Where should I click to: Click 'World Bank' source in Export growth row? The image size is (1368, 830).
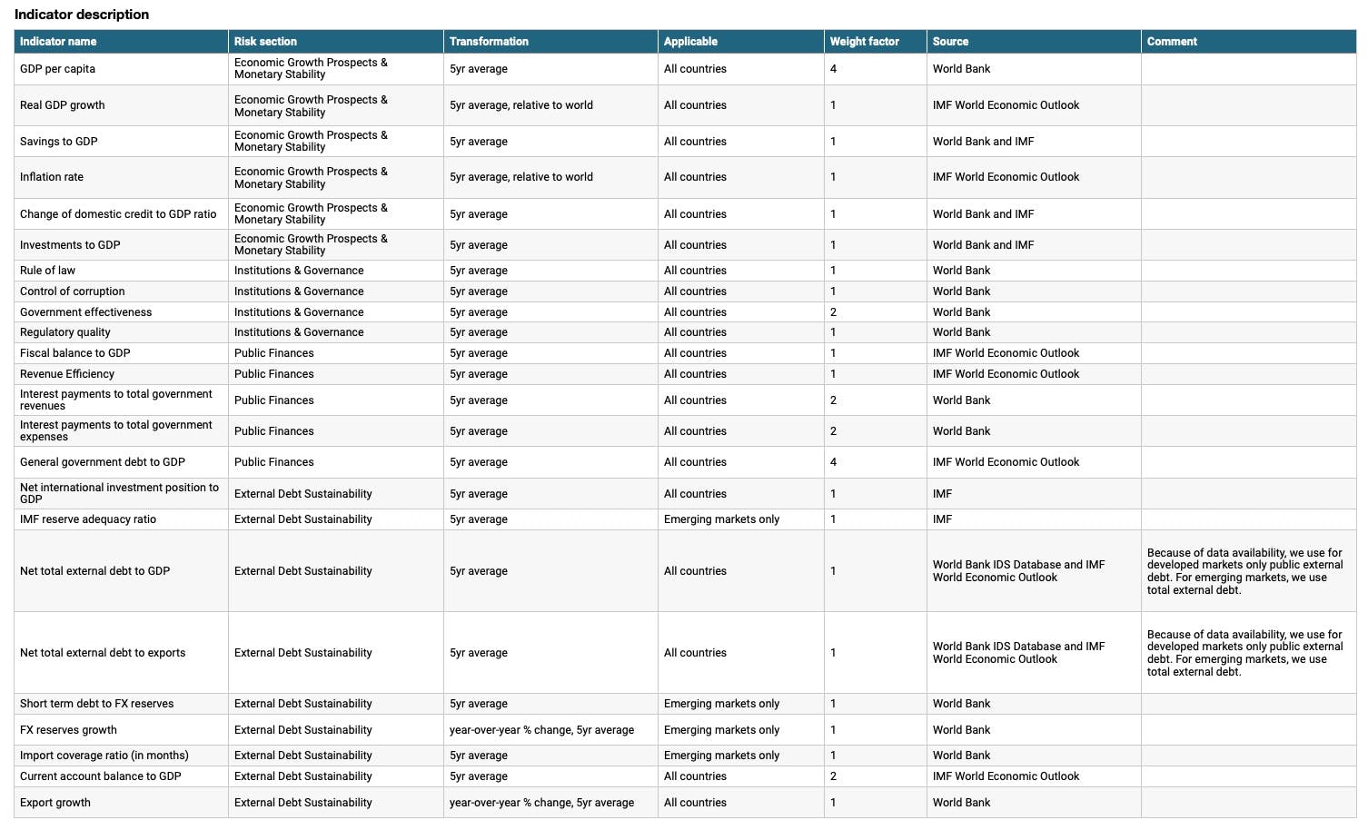coord(962,803)
